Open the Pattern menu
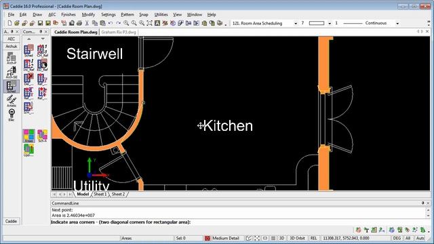Screen dimensions: 434x244 pyautogui.click(x=127, y=14)
